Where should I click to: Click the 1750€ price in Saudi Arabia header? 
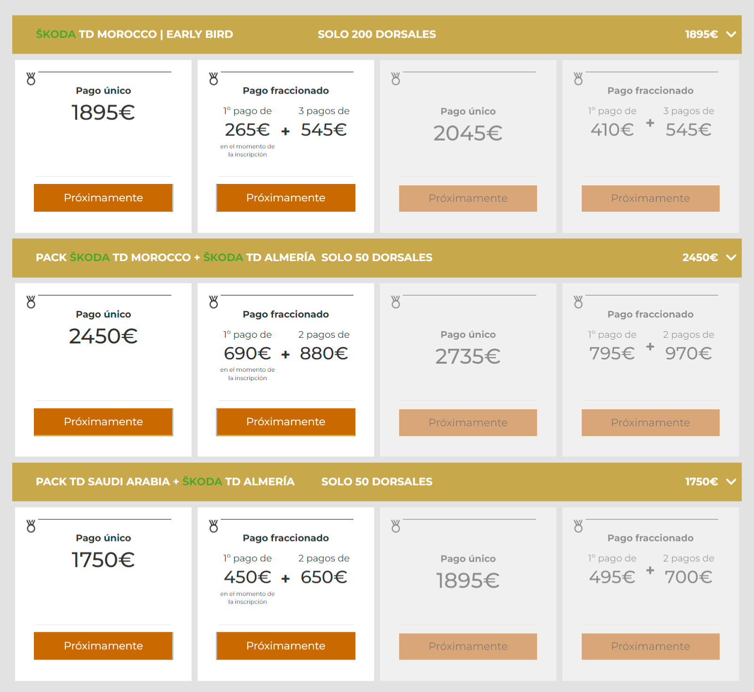[x=701, y=482]
